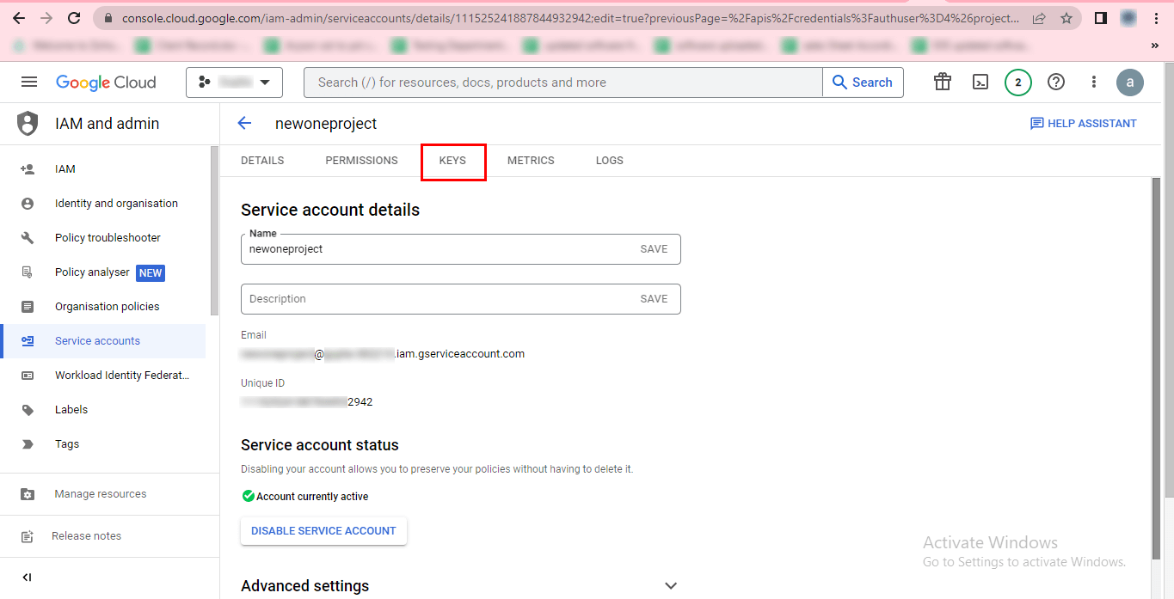This screenshot has width=1174, height=599.
Task: Select Service accounts in sidebar
Action: [x=103, y=341]
